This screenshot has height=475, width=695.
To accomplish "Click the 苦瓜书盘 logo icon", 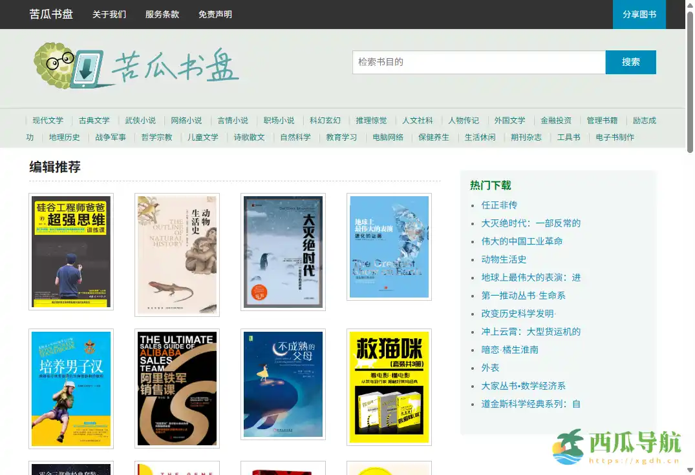I will (x=65, y=64).
